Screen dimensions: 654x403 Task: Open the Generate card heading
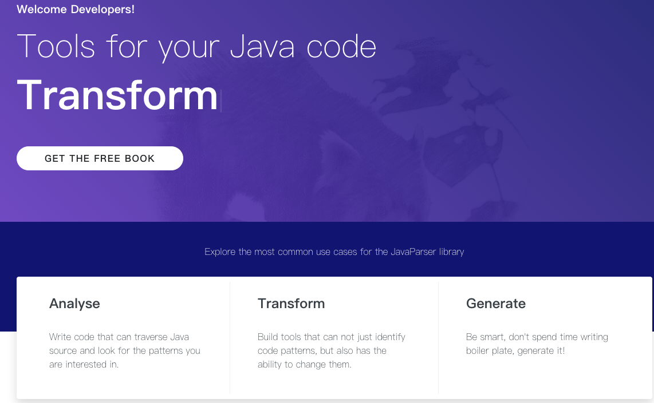point(495,304)
